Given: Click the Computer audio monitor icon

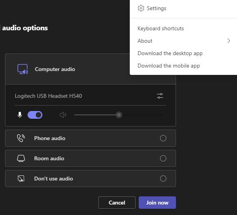Looking at the screenshot, I should coord(23,69).
